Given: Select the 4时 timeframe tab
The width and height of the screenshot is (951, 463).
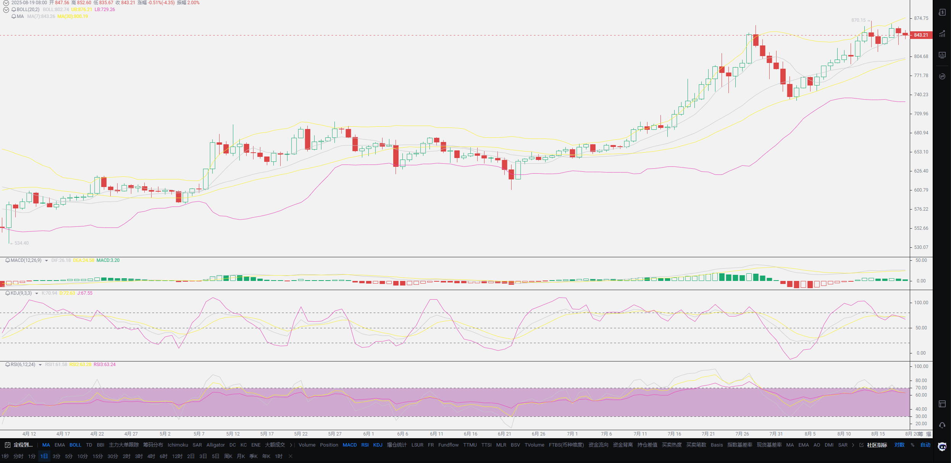Looking at the screenshot, I should 151,457.
